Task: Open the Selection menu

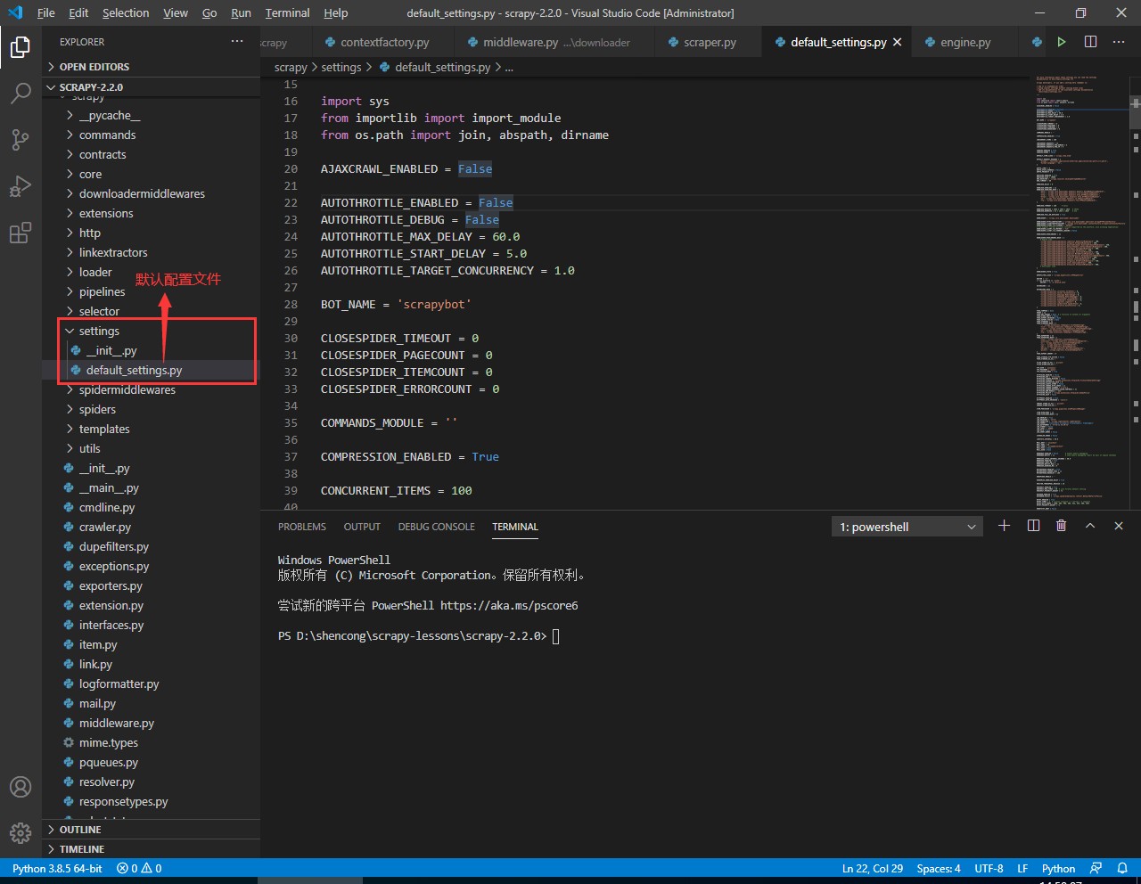Action: tap(126, 12)
